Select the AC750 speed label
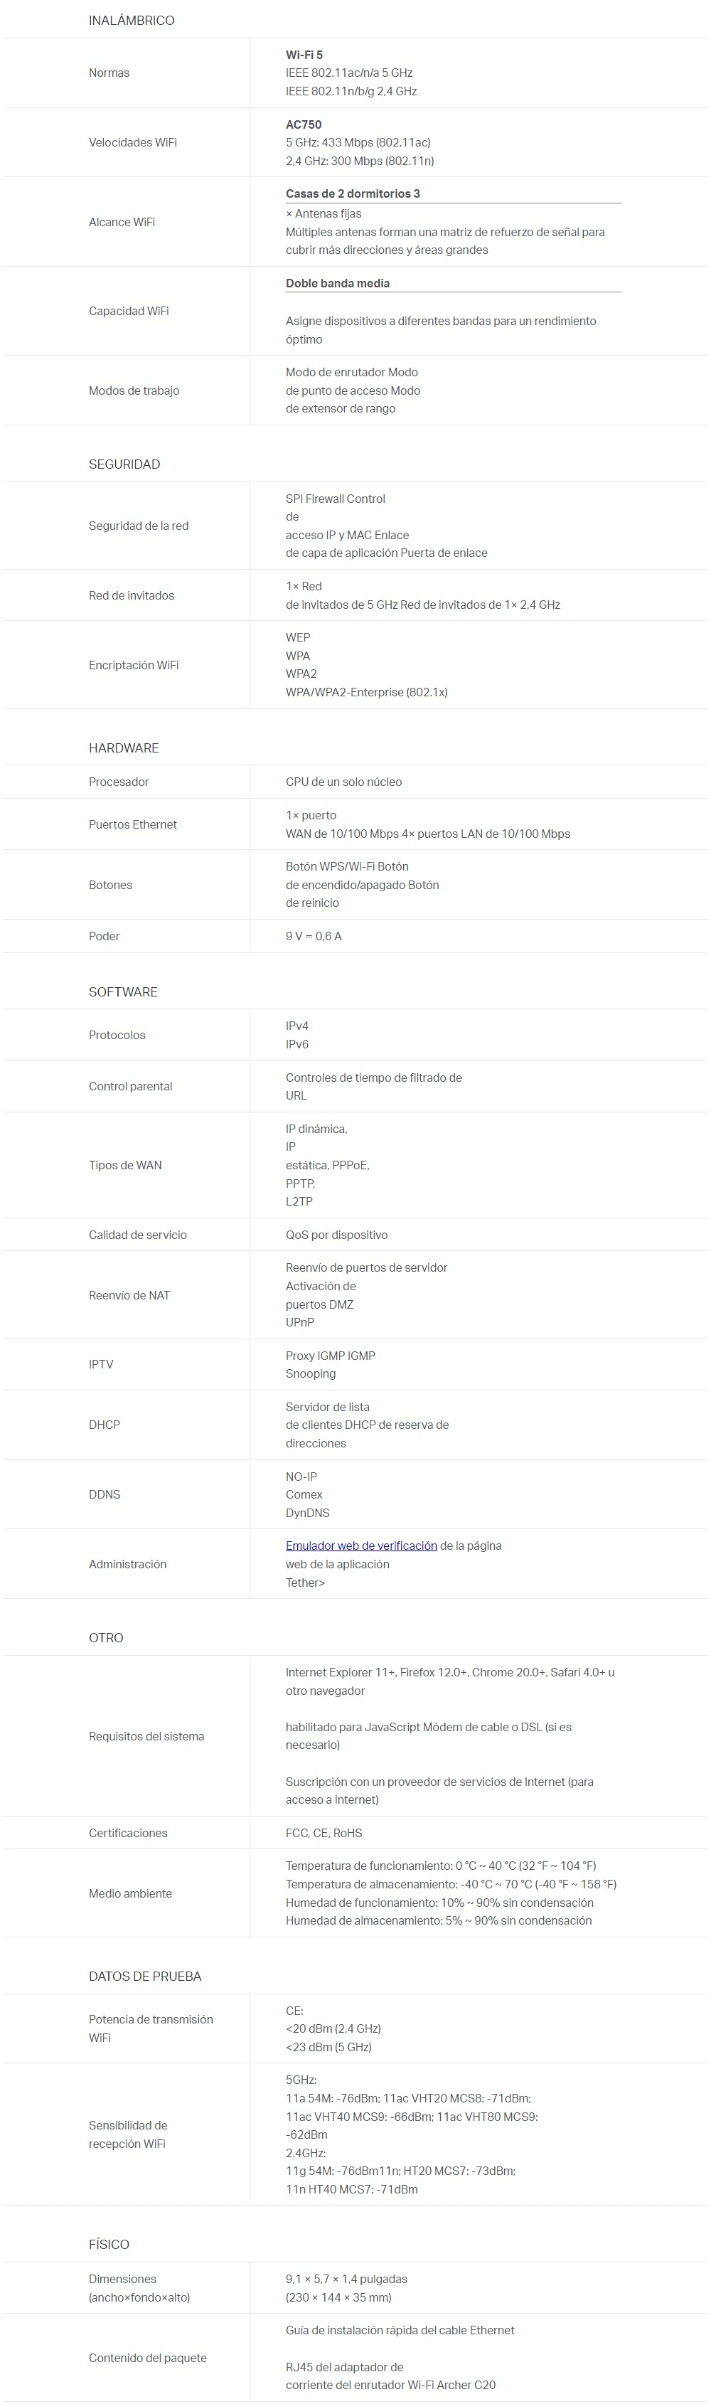This screenshot has width=711, height=2404. coord(304,124)
